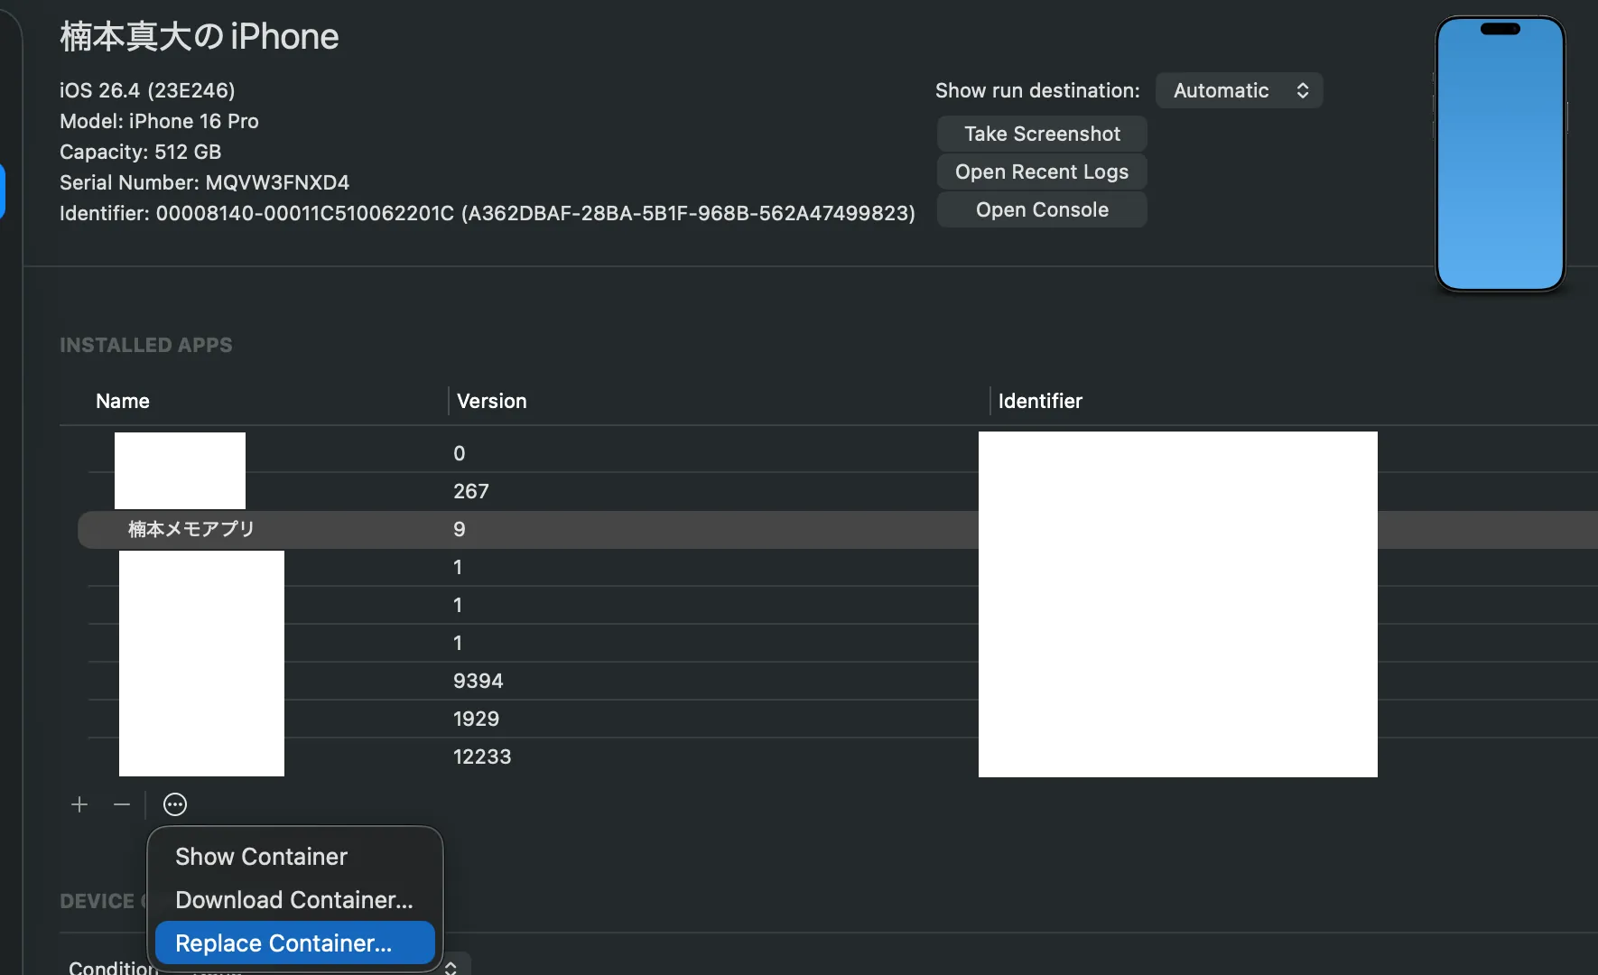Click the device Identifier text line
This screenshot has height=975, width=1598.
pos(488,213)
